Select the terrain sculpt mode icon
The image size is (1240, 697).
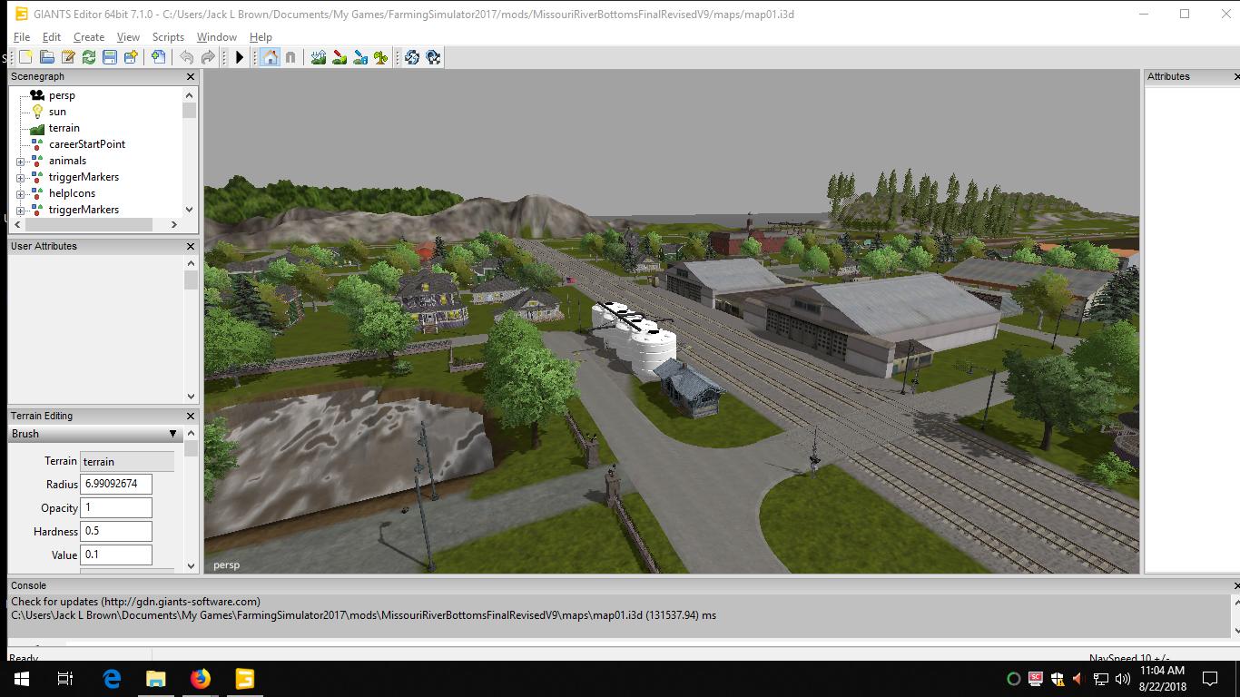[x=318, y=57]
